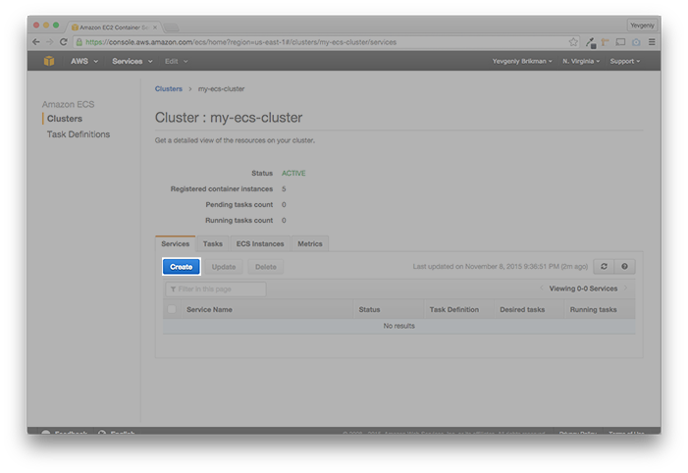Click the blue Create button
Viewport: 688px width, 473px height.
point(181,266)
